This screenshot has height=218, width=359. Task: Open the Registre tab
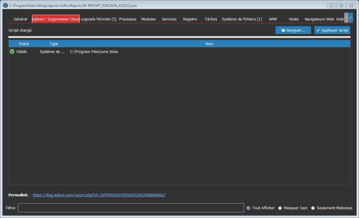190,19
